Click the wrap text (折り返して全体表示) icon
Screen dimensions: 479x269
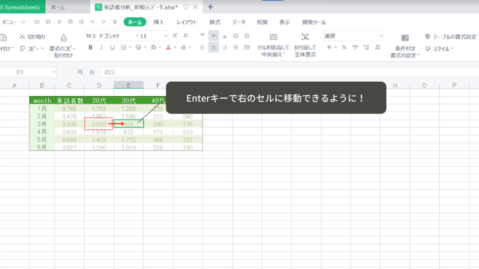coord(305,37)
